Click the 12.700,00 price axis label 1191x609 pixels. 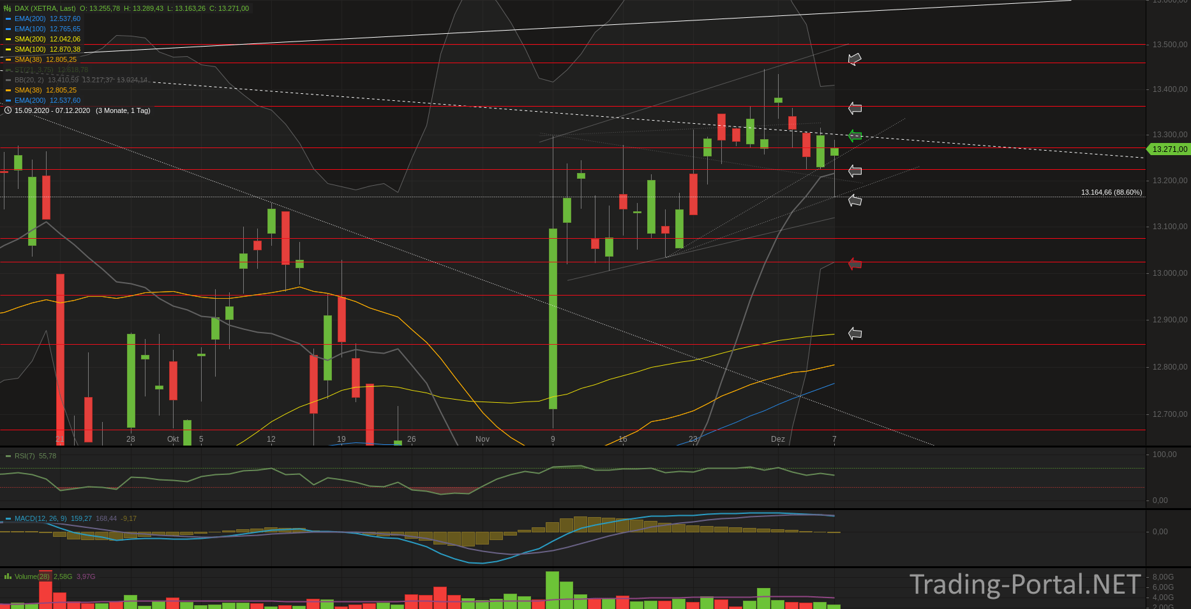pos(1170,414)
